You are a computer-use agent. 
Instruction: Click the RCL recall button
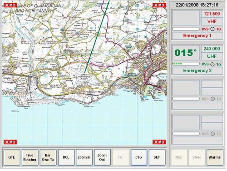point(66,157)
